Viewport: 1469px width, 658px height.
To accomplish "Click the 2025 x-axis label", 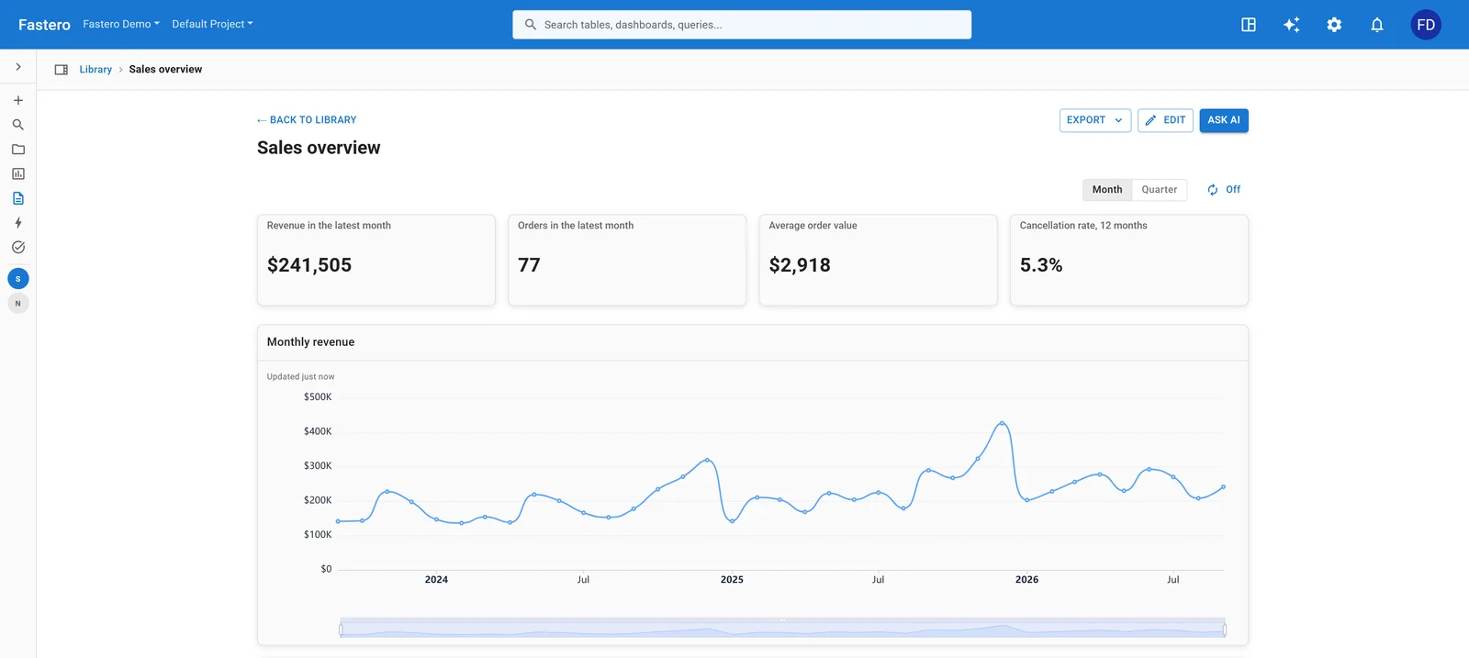I will click(732, 580).
